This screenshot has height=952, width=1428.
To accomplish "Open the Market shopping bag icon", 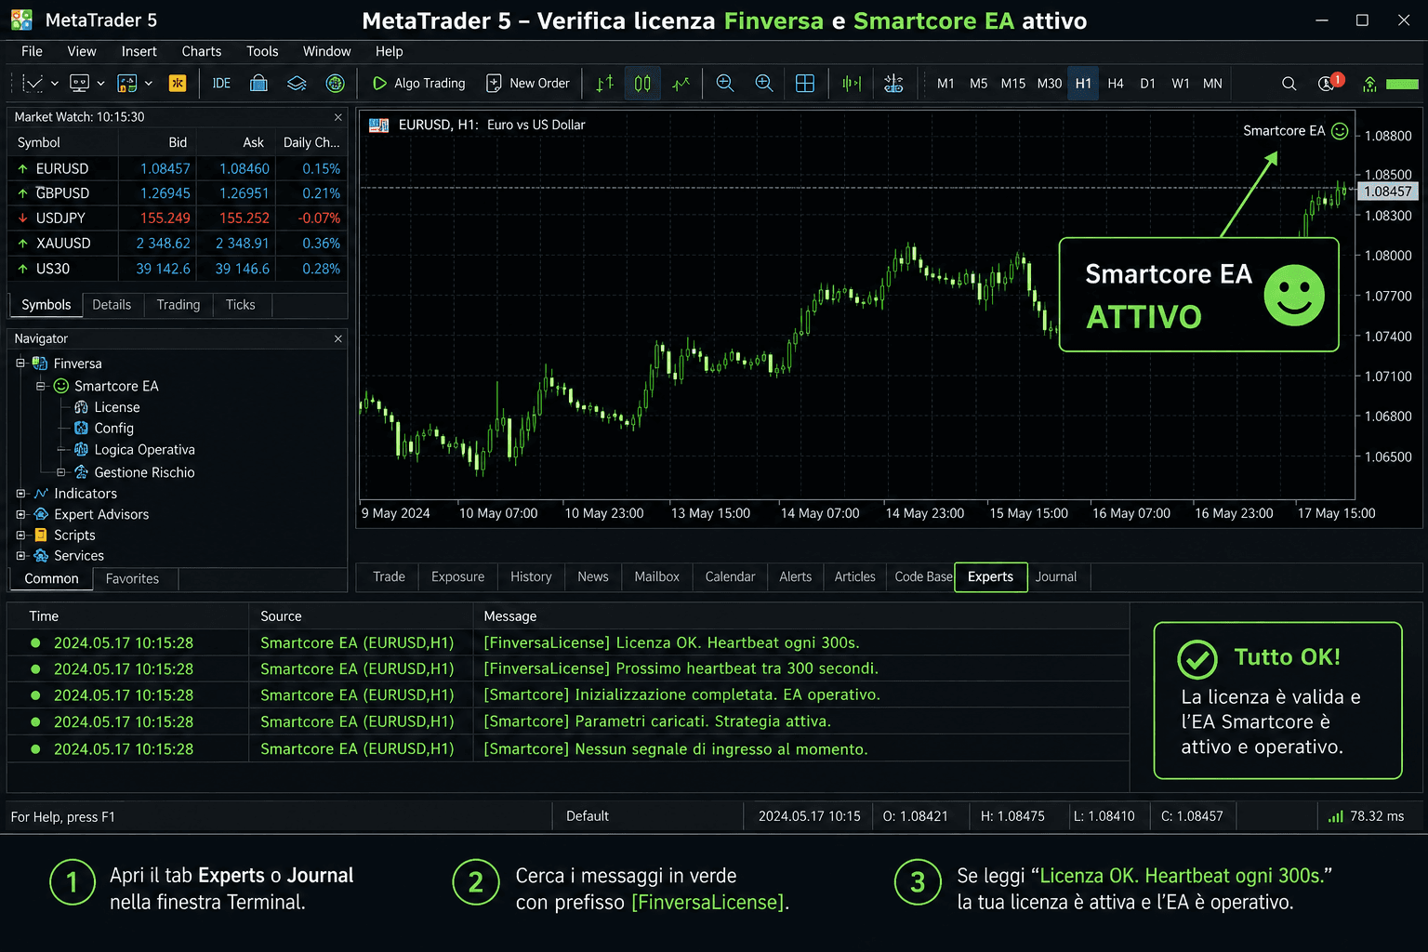I will (x=259, y=84).
